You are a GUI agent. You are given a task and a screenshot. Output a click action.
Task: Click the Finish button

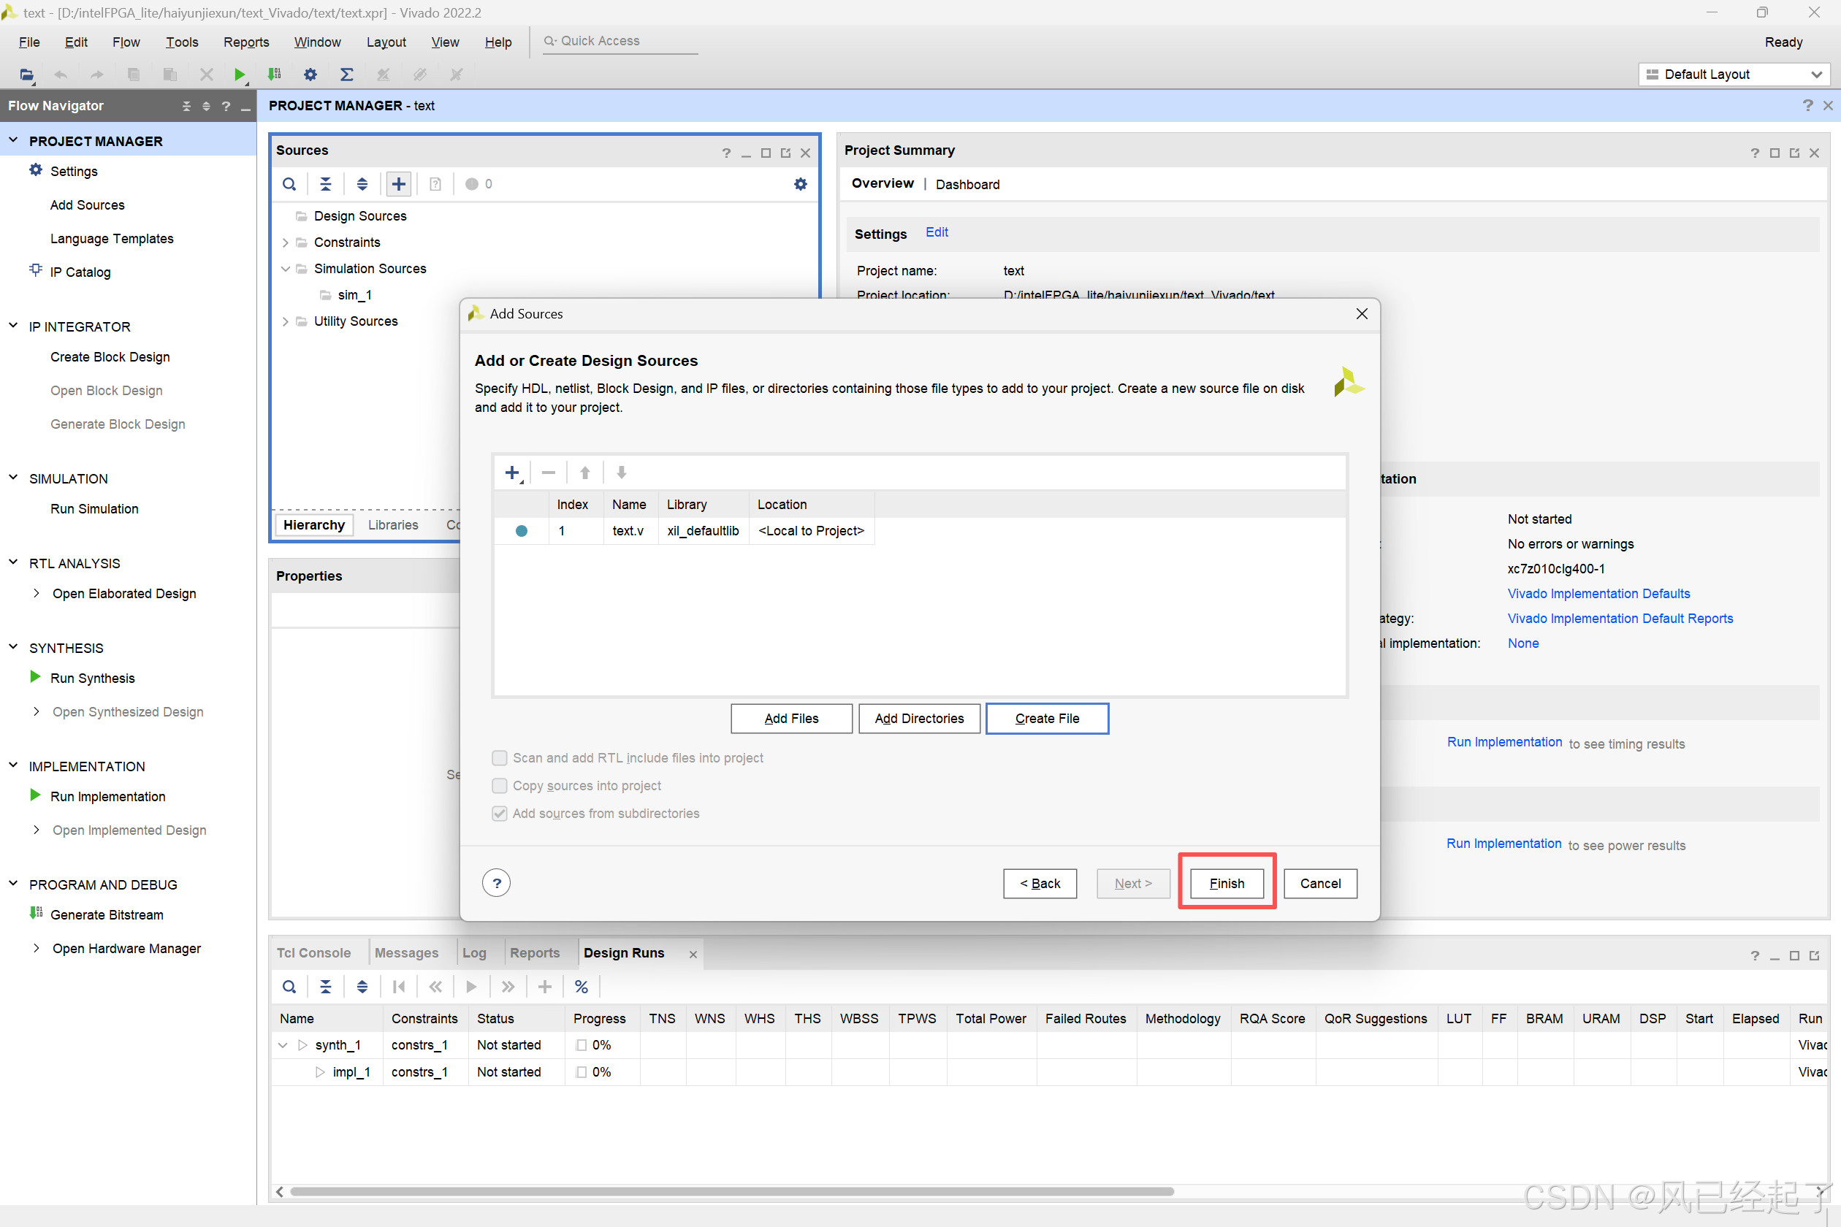click(x=1227, y=883)
